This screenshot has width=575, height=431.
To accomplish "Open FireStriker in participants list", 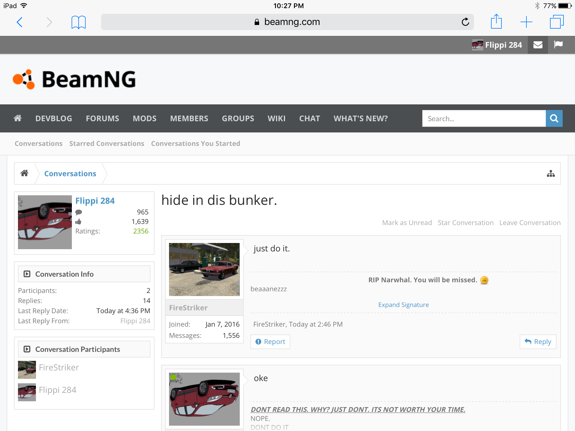I will pyautogui.click(x=59, y=367).
